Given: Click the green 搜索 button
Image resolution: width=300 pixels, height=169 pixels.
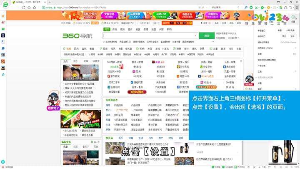Looking at the screenshot, I should click(x=207, y=35).
